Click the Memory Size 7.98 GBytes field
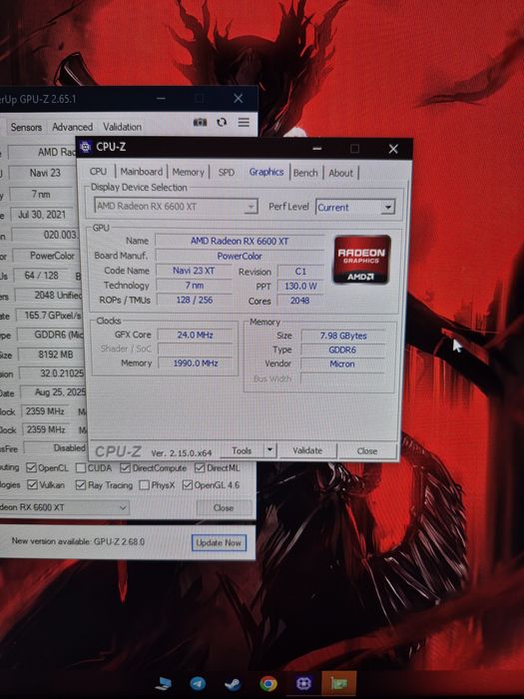The image size is (524, 699). click(343, 336)
